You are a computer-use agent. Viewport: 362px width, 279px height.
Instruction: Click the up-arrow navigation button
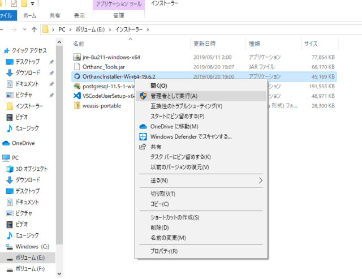click(x=34, y=29)
